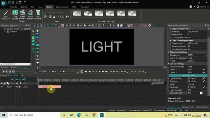The height and width of the screenshot is (118, 210).
Task: Click the cut scissors icon
Action: tap(34, 26)
